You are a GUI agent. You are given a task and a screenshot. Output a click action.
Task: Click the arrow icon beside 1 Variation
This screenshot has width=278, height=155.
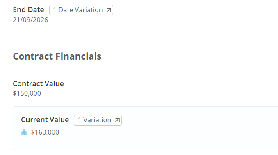(x=117, y=120)
